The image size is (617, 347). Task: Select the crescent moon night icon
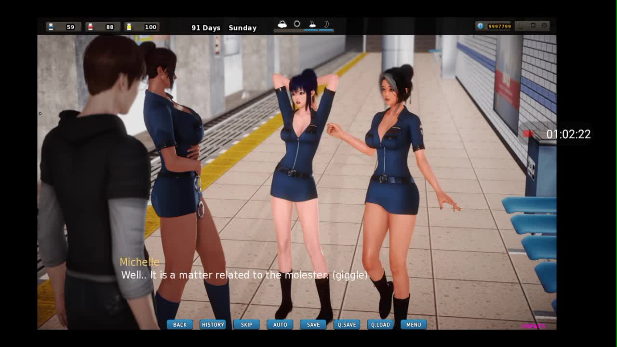326,24
